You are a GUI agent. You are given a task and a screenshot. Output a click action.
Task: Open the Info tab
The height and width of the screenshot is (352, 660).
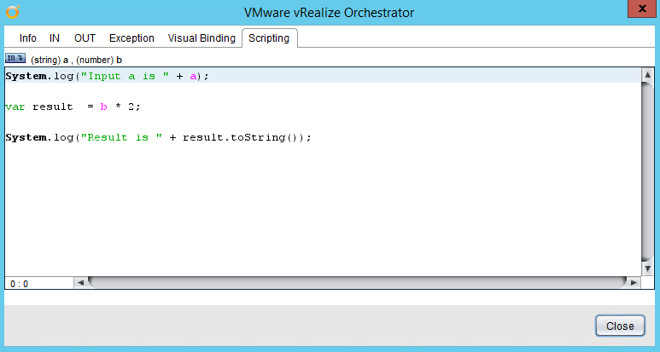pos(28,38)
